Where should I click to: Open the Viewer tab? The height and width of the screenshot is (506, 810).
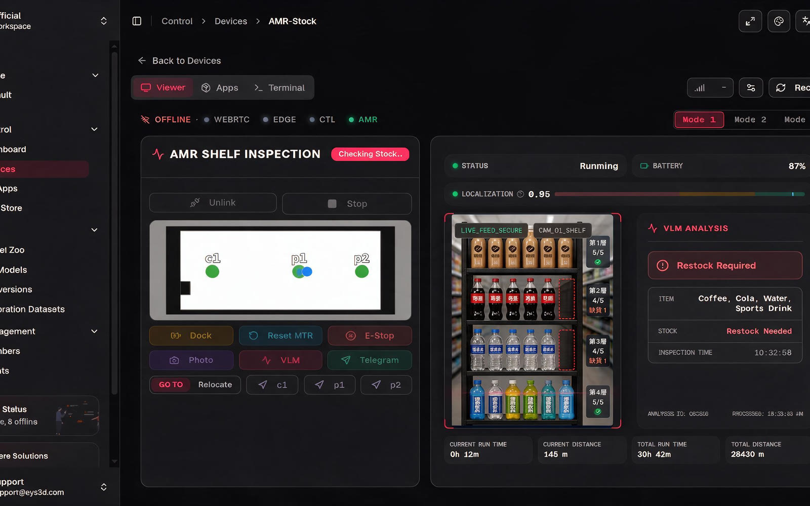pyautogui.click(x=163, y=88)
